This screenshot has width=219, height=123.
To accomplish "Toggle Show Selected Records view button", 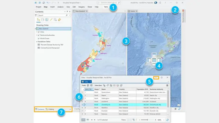I will (x=88, y=120).
